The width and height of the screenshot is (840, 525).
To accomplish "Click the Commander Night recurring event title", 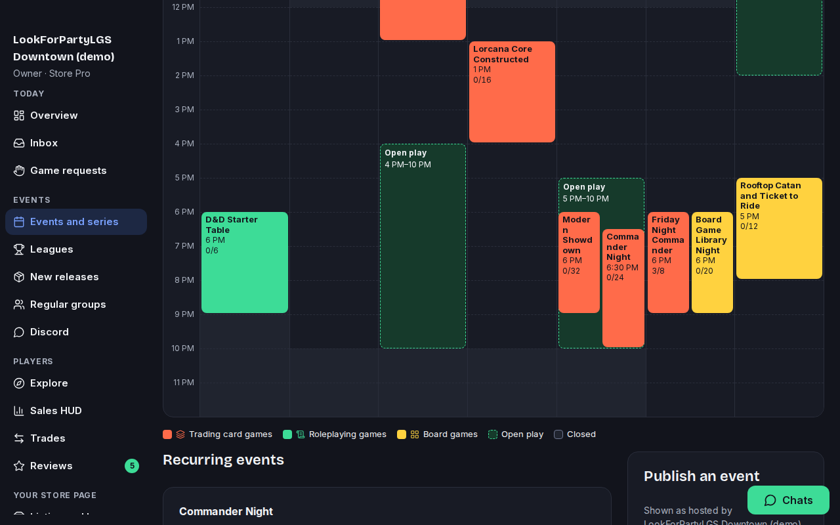I will 226,511.
